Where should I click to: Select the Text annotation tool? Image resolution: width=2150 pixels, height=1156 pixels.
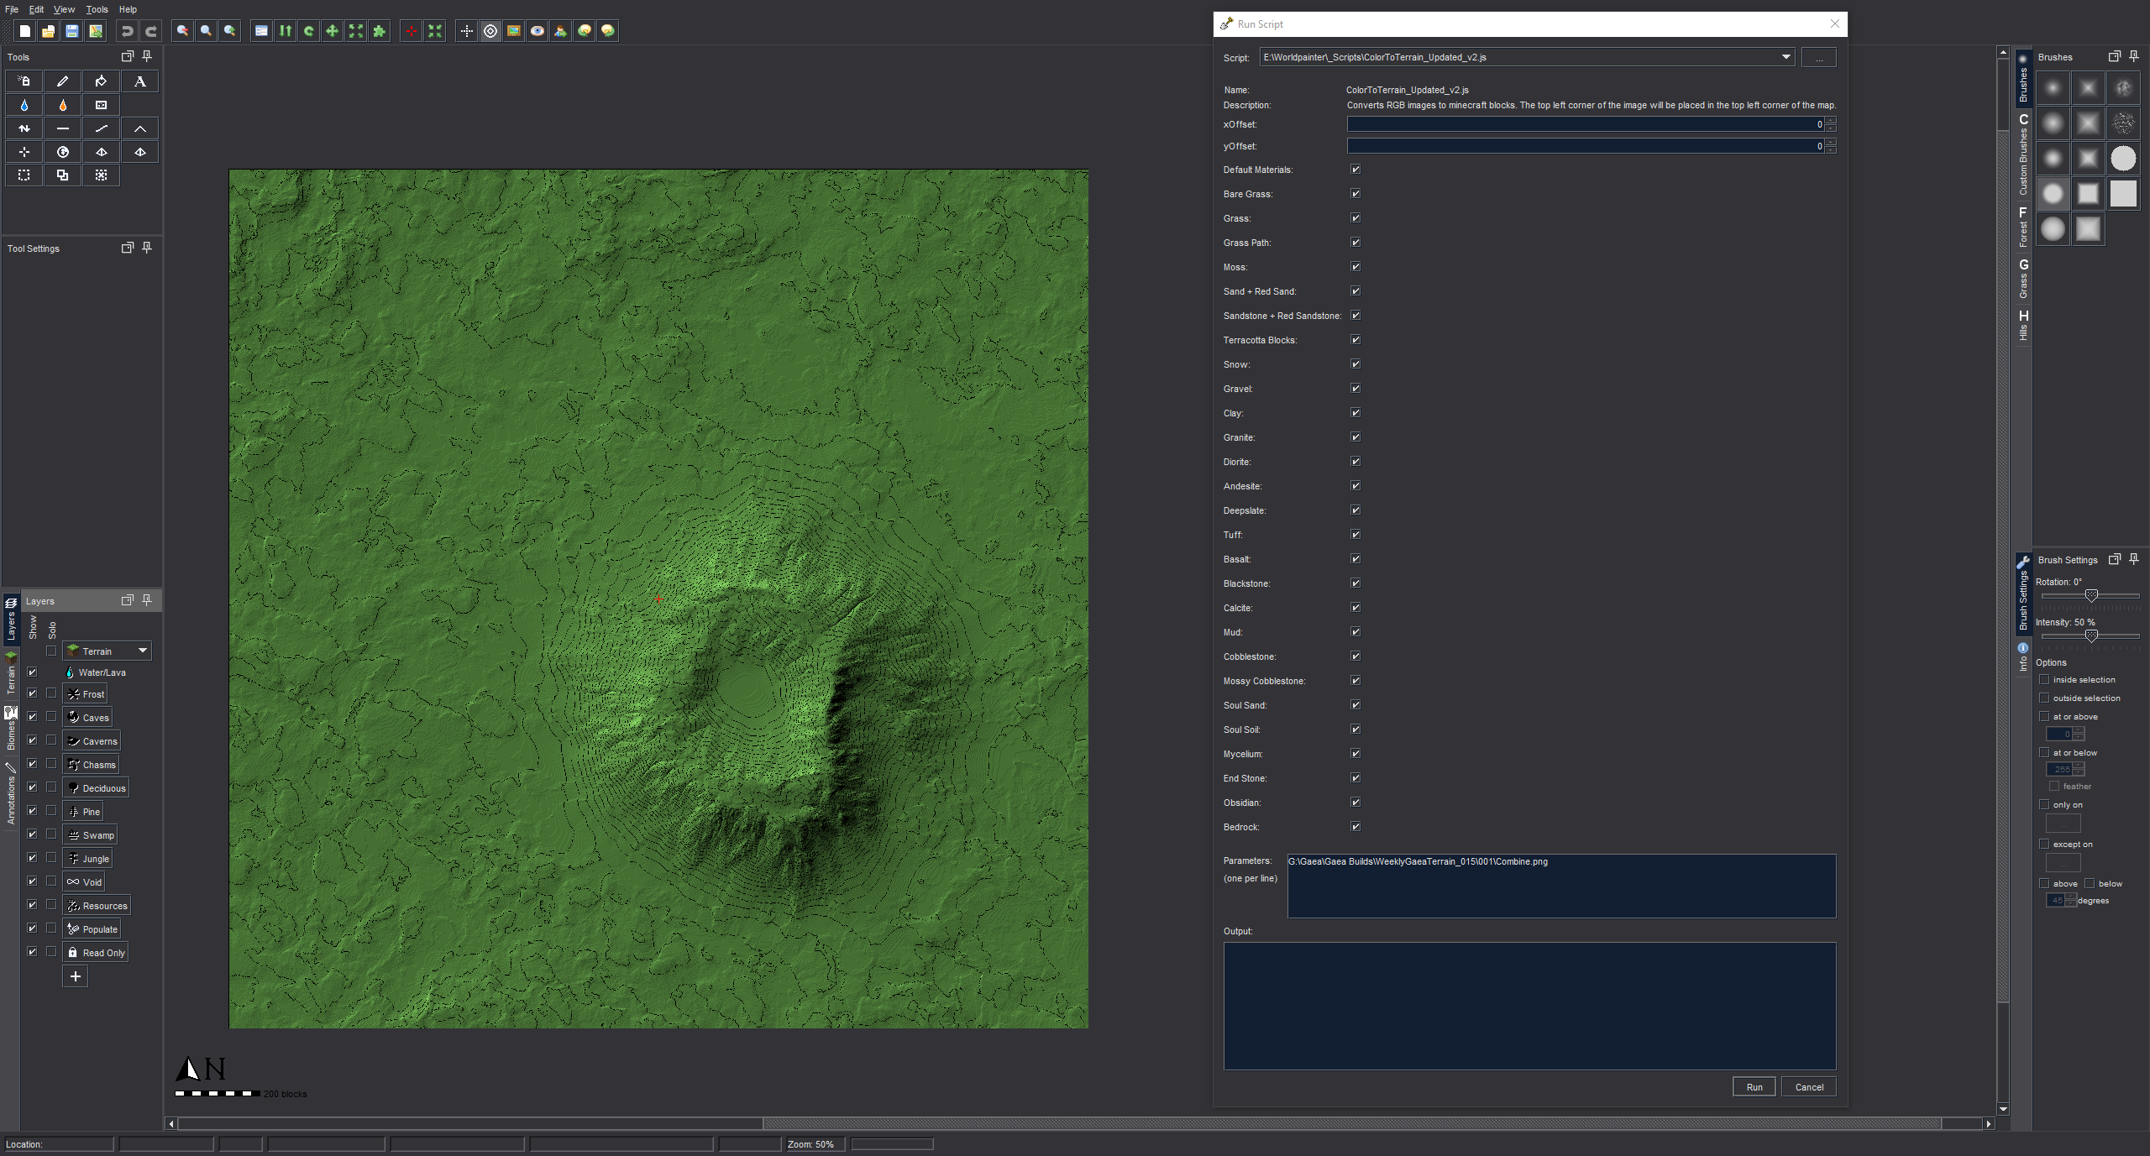139,81
